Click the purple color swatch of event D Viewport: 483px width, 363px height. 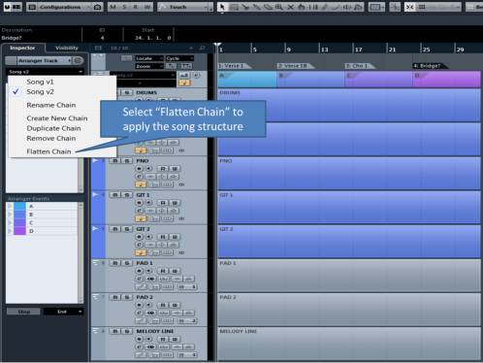coord(19,231)
